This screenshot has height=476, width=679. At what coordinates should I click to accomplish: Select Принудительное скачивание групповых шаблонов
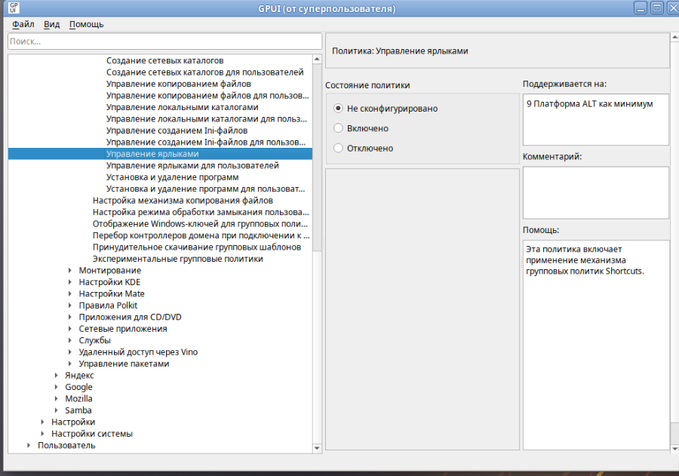(x=197, y=247)
